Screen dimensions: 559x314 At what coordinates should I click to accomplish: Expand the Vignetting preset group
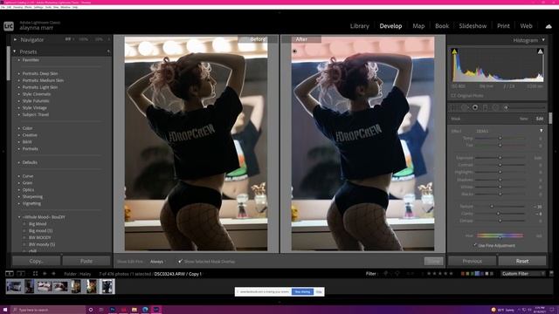coord(19,203)
